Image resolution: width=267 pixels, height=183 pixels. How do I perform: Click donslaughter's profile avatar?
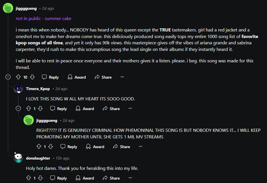coord(18,158)
